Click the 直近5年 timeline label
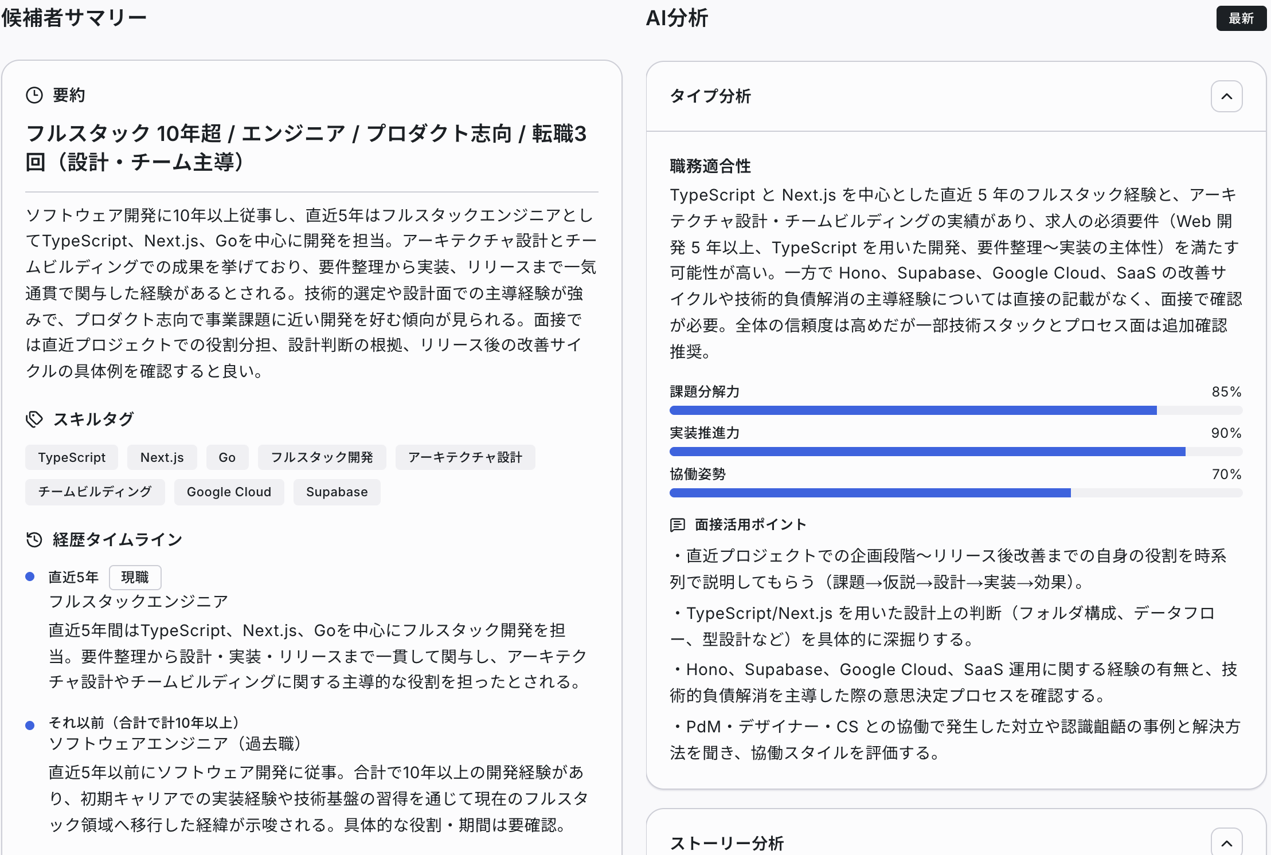 point(73,577)
